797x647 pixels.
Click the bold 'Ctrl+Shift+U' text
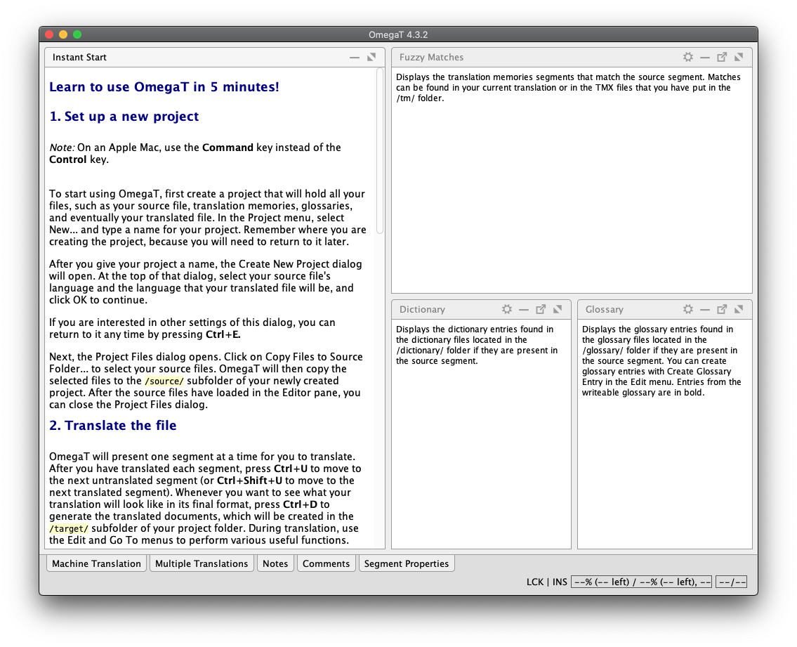[x=249, y=481]
